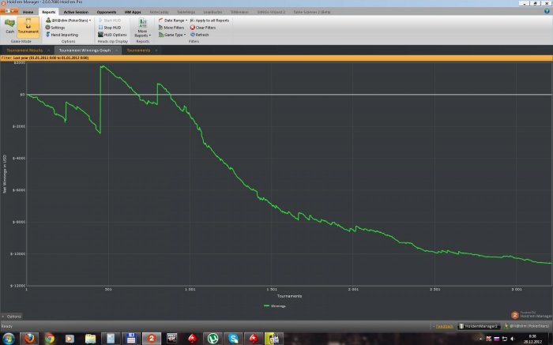Open Firefox from the Windows taskbar
Screen dimensions: 553x345
click(28, 338)
